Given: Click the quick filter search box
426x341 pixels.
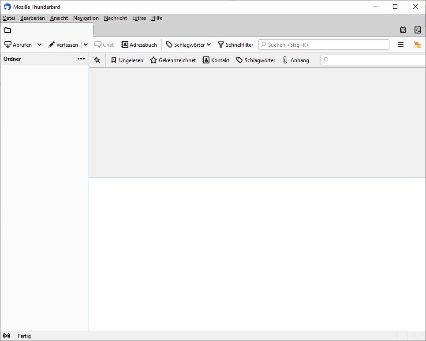Looking at the screenshot, I should (x=373, y=60).
